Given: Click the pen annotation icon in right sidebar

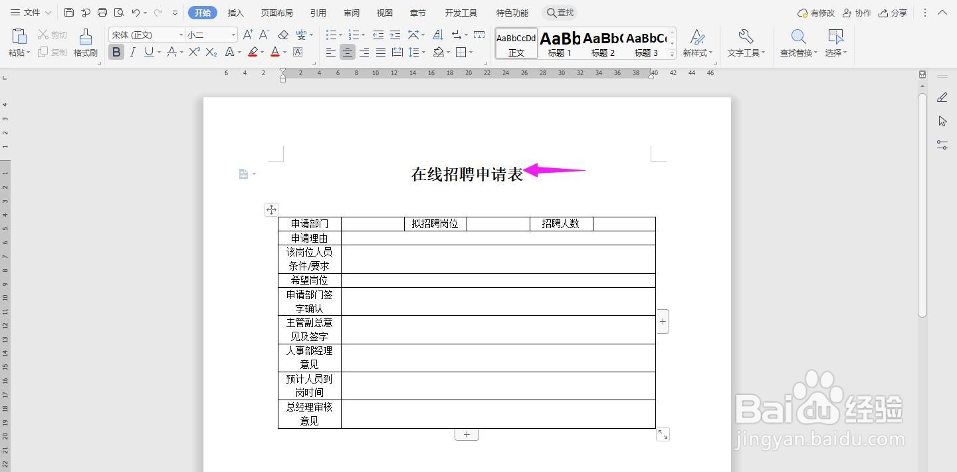Looking at the screenshot, I should pos(942,97).
